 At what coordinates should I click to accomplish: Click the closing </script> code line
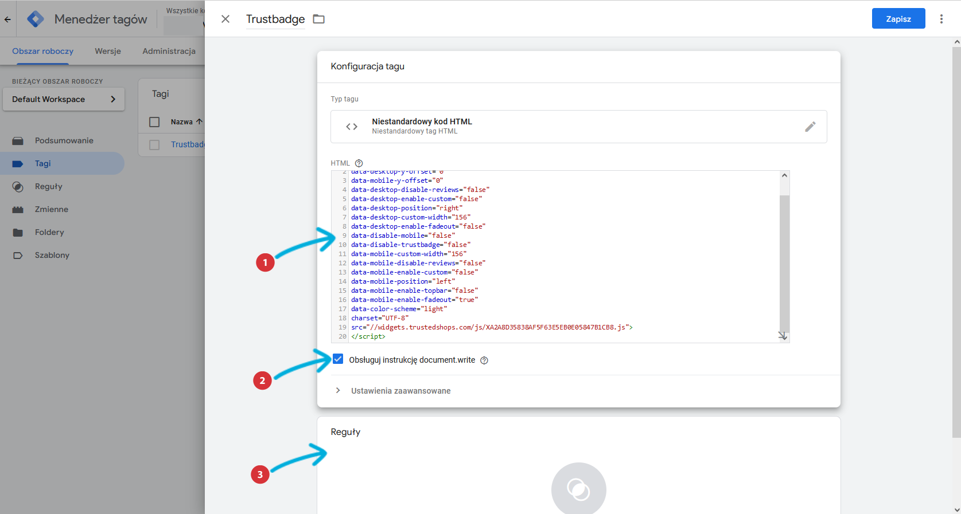click(368, 336)
